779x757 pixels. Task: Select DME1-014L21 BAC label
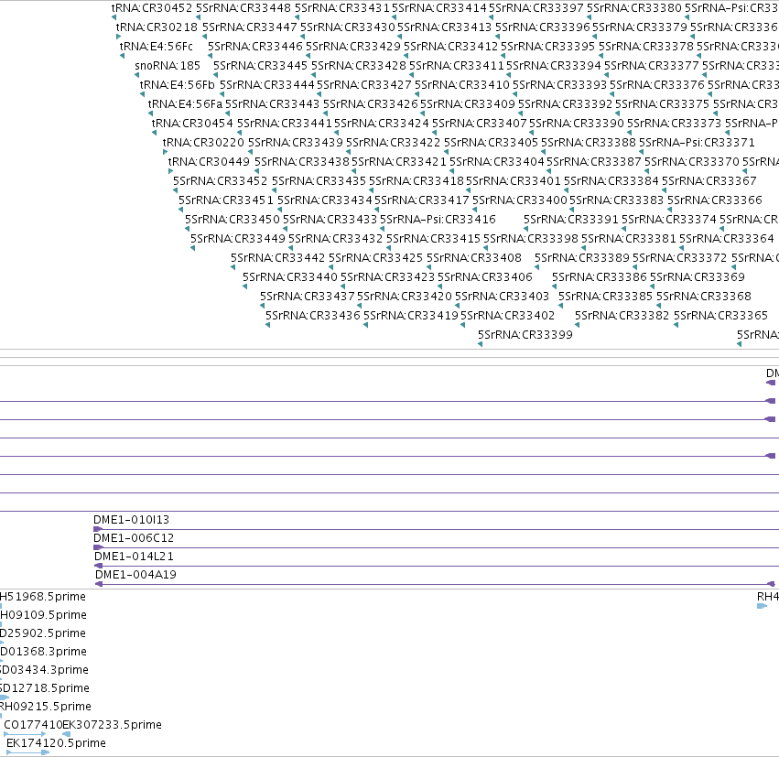tap(134, 557)
